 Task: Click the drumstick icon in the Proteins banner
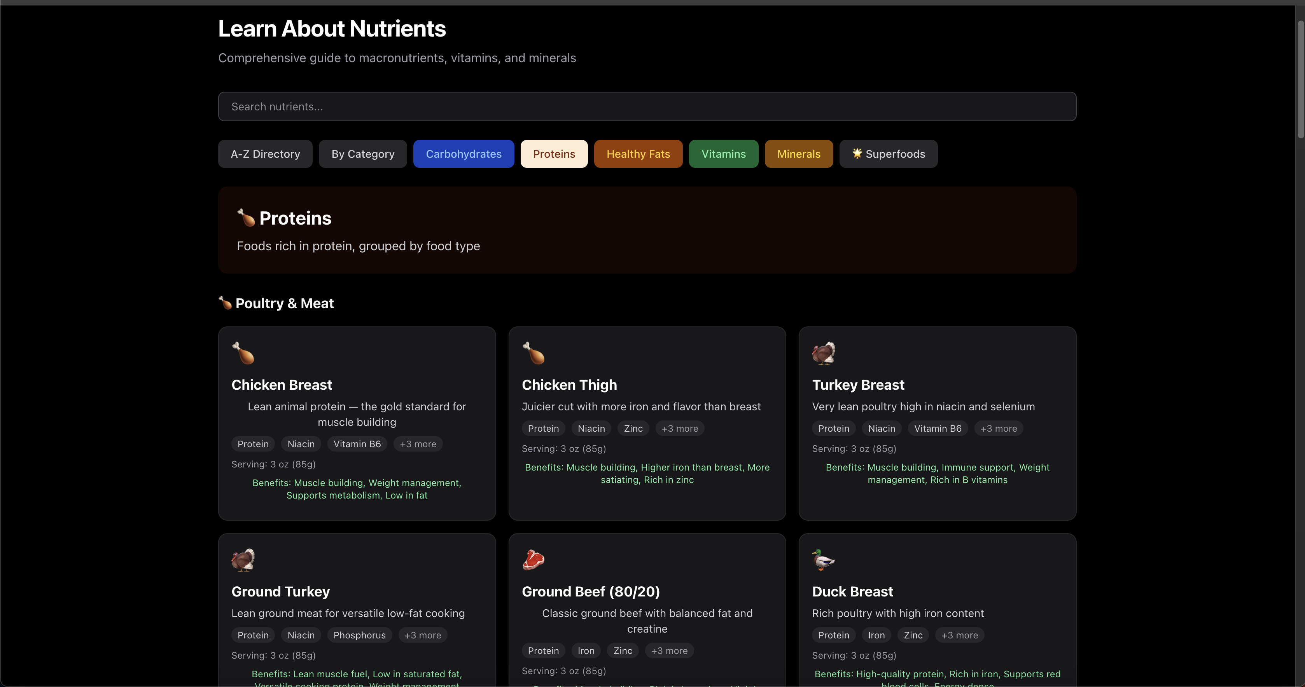point(246,217)
